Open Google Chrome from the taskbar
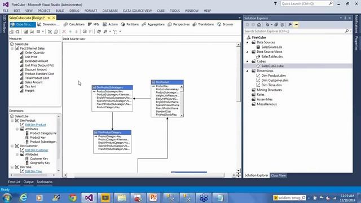This screenshot has width=361, height=203. point(73,198)
